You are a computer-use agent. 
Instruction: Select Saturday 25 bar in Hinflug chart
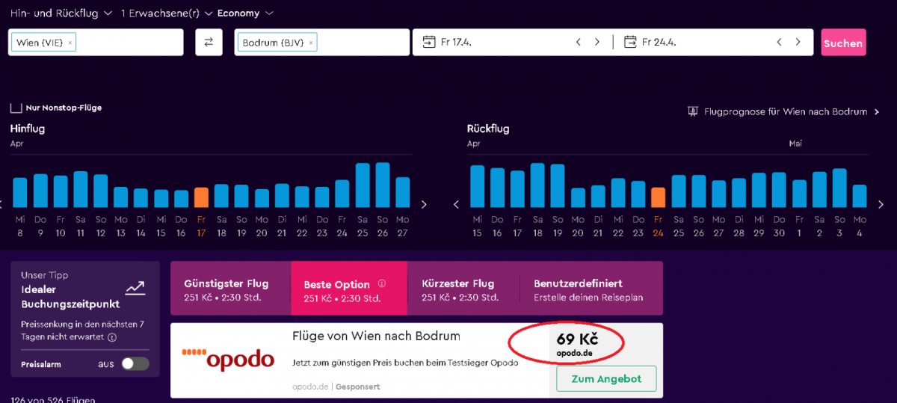tap(363, 185)
